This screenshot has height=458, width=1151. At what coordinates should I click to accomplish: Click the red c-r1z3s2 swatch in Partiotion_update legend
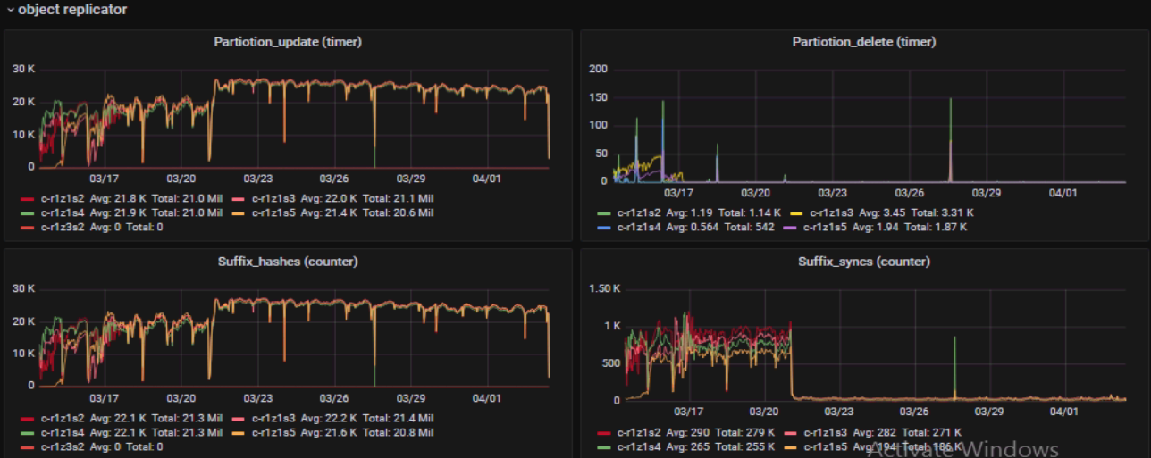coord(27,227)
